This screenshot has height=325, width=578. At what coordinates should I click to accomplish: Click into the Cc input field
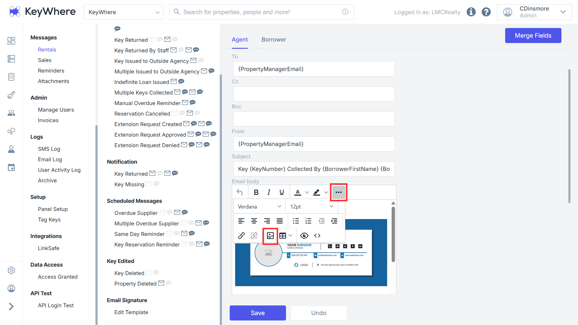click(314, 94)
